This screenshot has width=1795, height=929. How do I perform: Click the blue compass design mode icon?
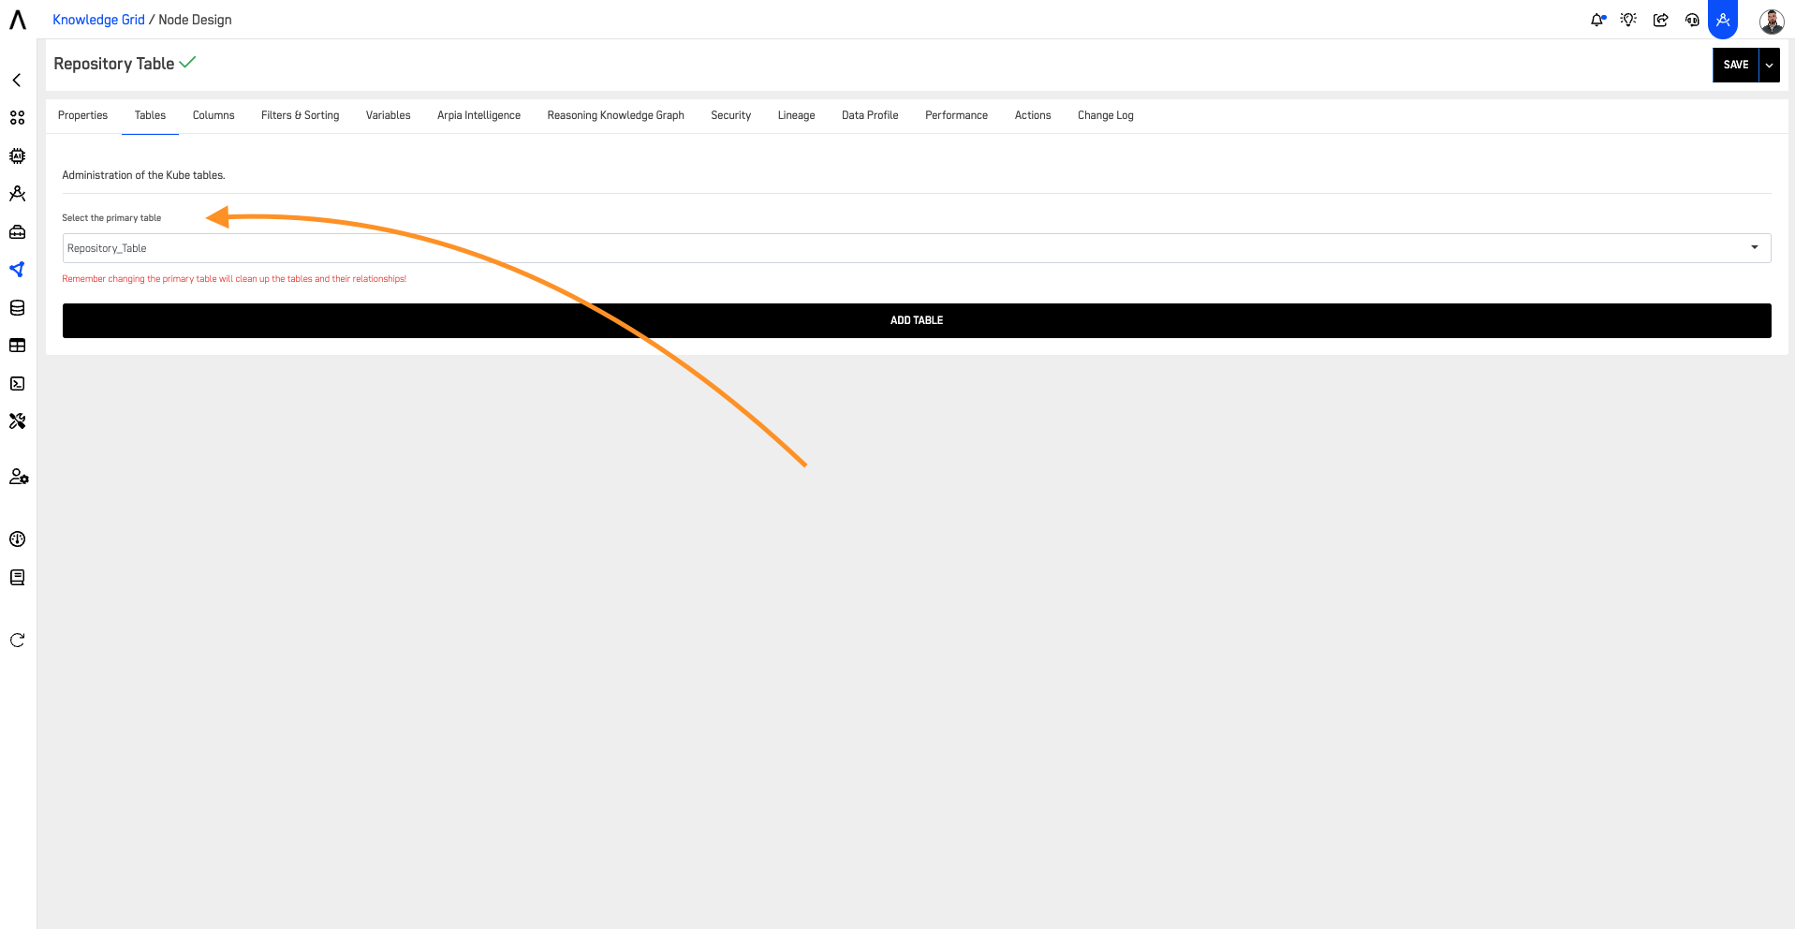point(1723,19)
